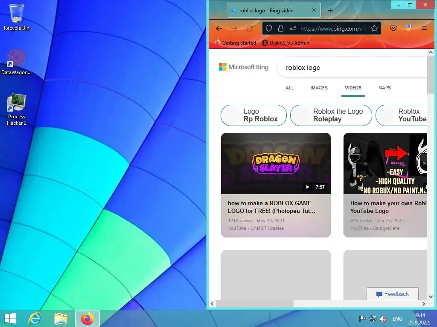Select the VIDEOS search tab

[353, 88]
